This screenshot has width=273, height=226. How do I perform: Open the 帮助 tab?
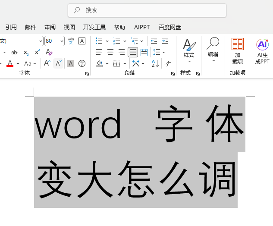119,27
